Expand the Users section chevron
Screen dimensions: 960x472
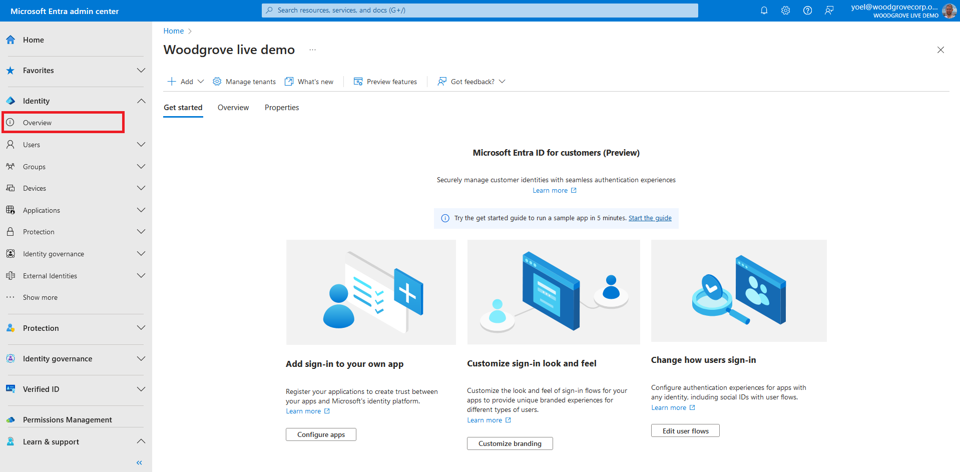pos(141,145)
